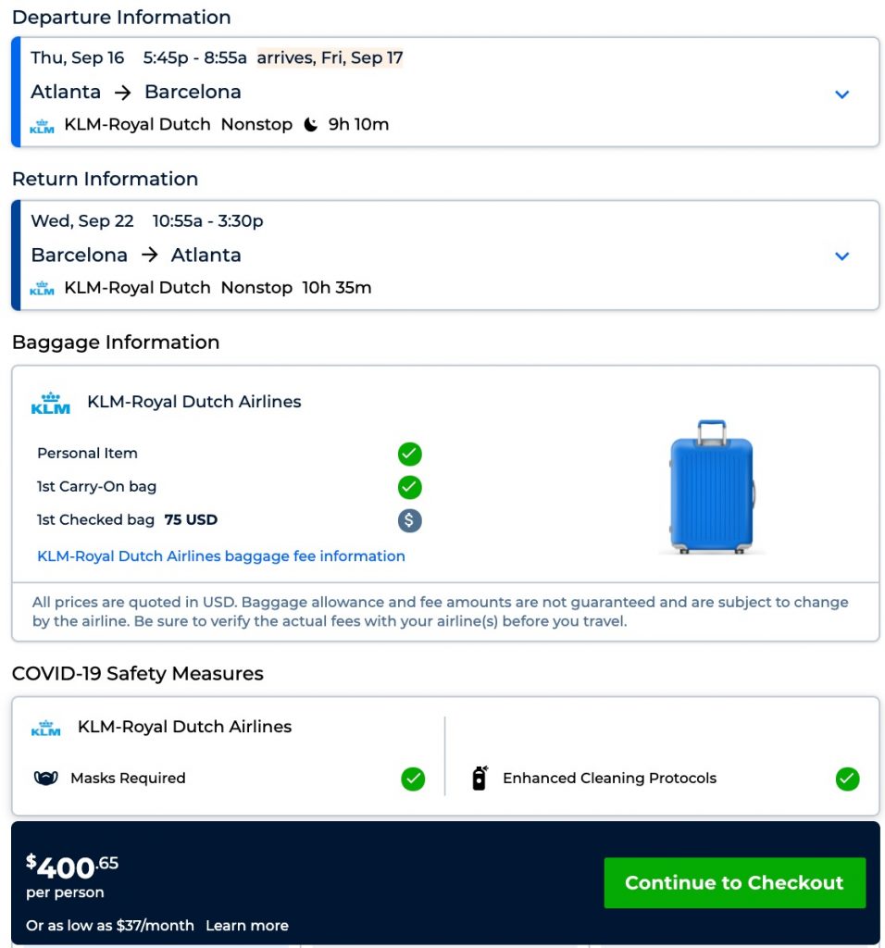
Task: Click the cleaning spray bottle icon
Action: click(x=479, y=779)
